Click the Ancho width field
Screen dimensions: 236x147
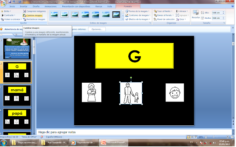[x=217, y=18]
